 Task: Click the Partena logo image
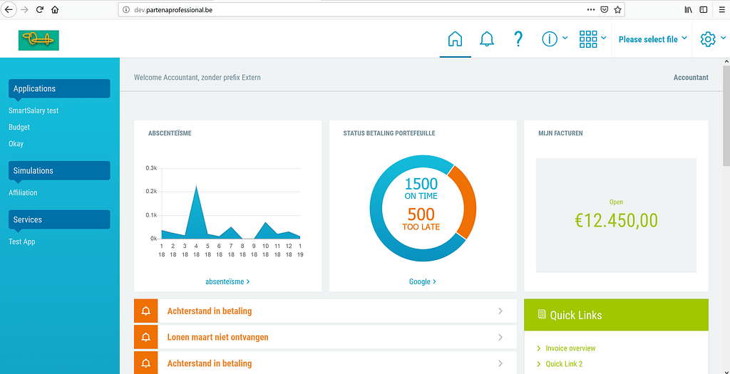tap(38, 40)
